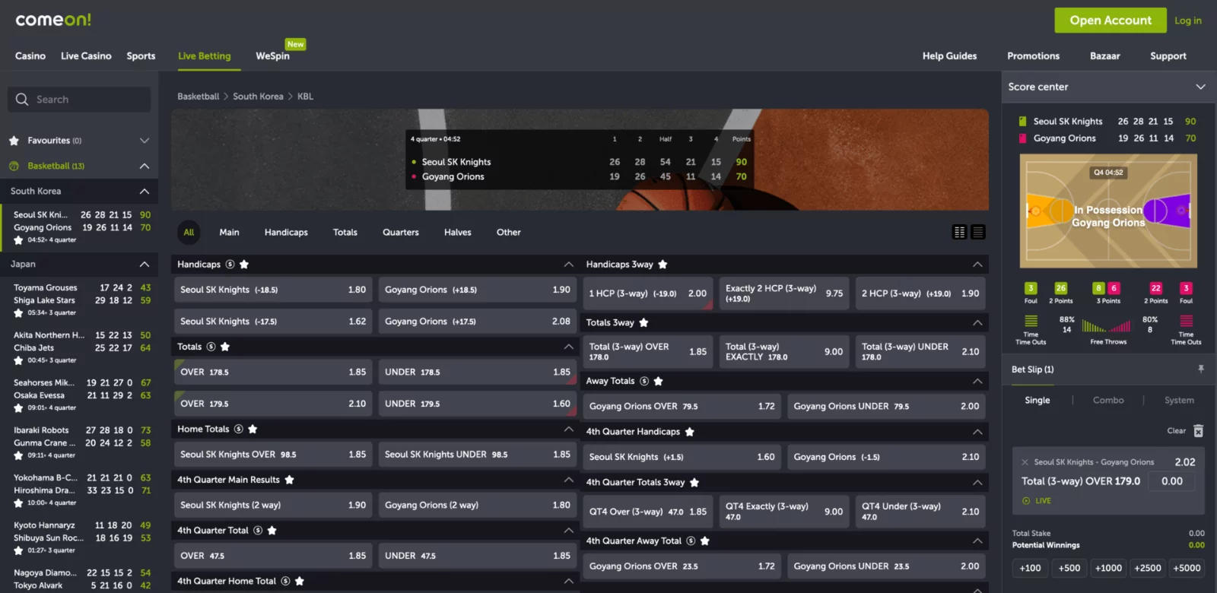Click the live court possession graphic
Screen dimensions: 1217x593
point(1108,211)
